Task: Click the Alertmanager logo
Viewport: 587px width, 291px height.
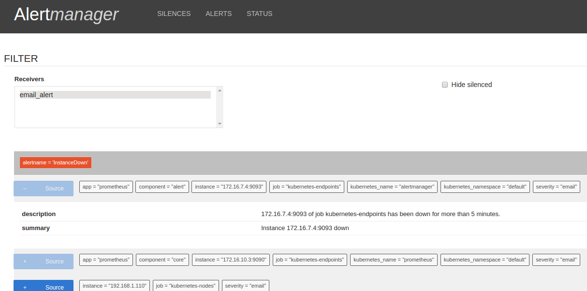Action: pyautogui.click(x=66, y=15)
